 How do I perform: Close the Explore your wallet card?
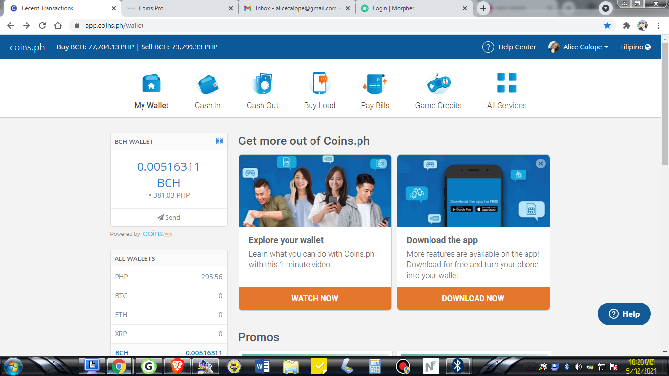[382, 164]
